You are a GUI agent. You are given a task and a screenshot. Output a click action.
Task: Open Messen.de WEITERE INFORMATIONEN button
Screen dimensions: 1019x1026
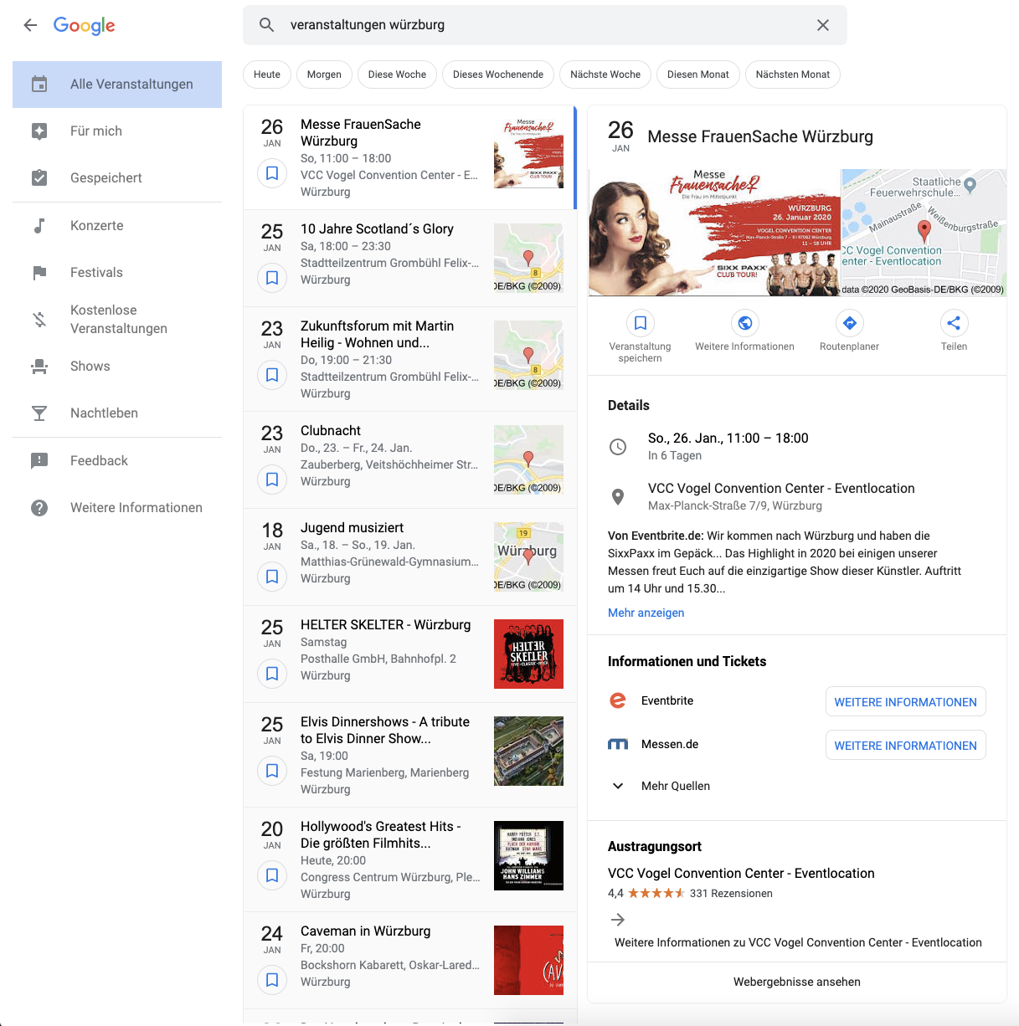click(905, 746)
